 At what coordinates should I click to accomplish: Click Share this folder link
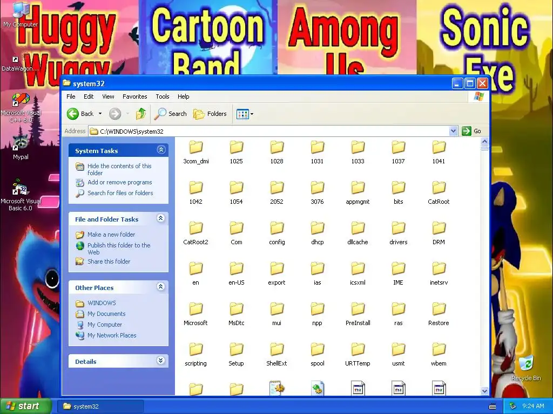pos(109,261)
